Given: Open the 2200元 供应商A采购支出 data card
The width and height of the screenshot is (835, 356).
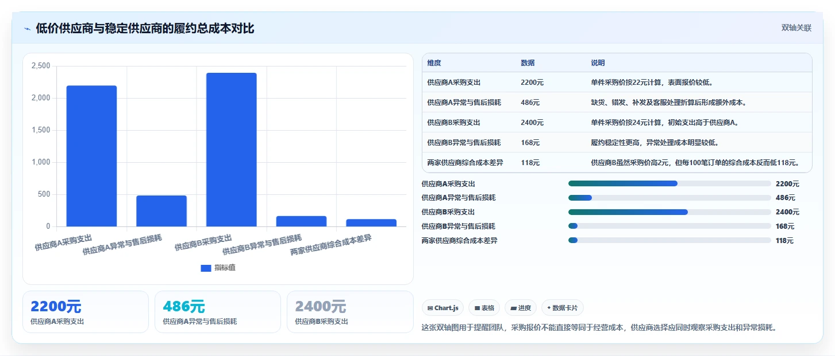Looking at the screenshot, I should coord(86,312).
